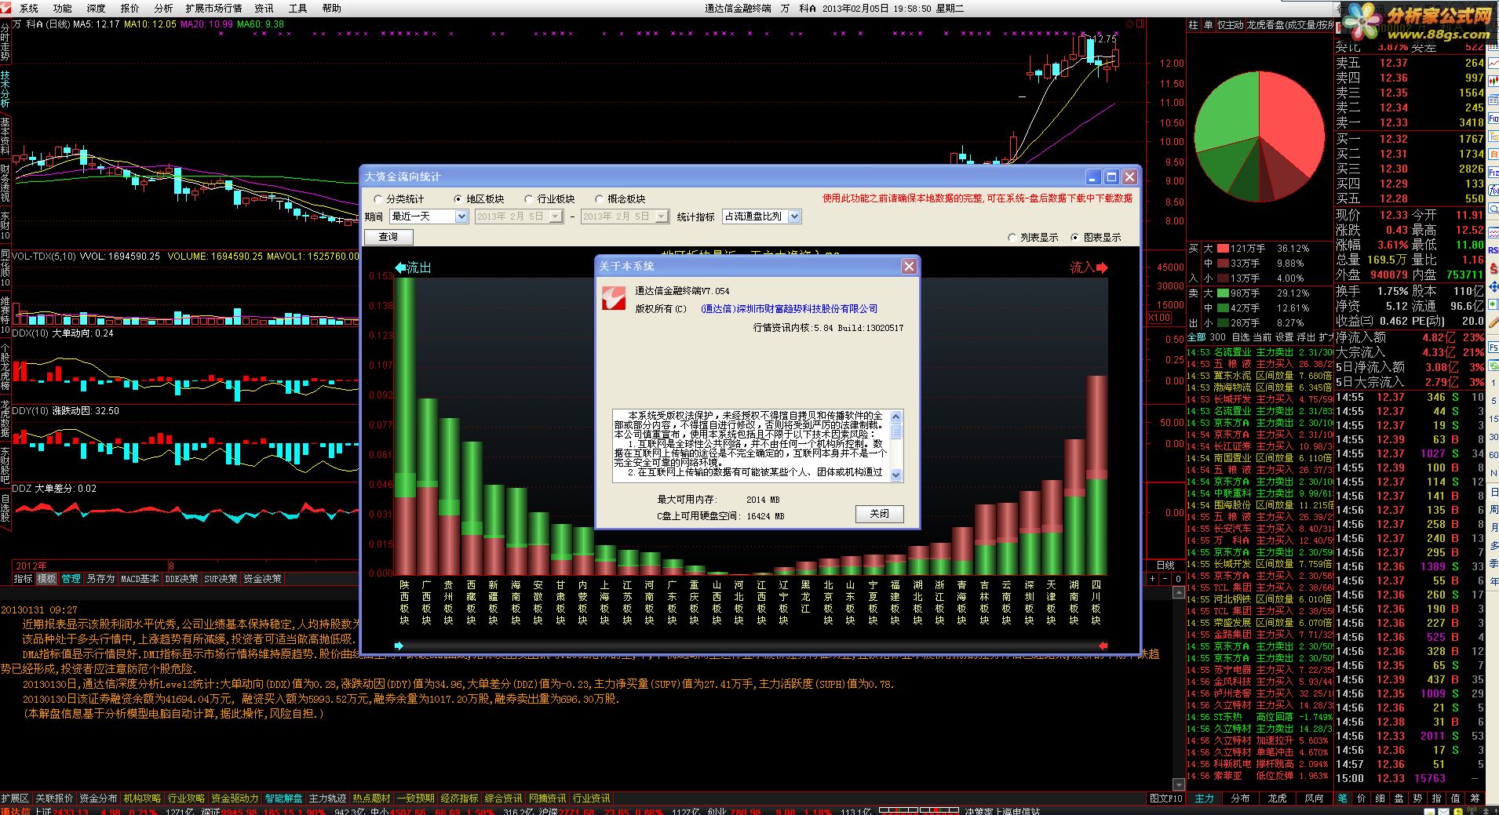Image resolution: width=1499 pixels, height=815 pixels.
Task: Click the scroll-up arrow in About dialog text
Action: click(896, 416)
